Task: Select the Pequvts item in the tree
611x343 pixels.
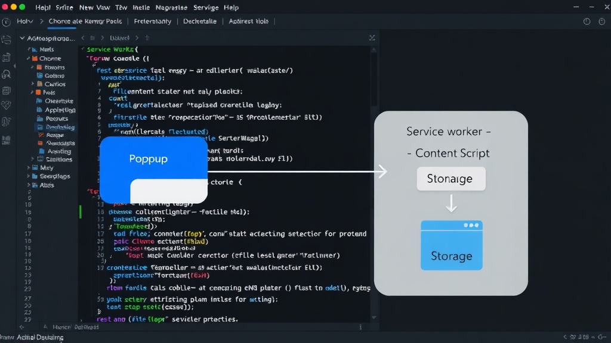Action: click(57, 119)
